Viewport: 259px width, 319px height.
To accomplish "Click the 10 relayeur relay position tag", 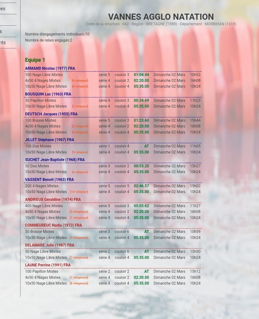I will (x=79, y=192).
